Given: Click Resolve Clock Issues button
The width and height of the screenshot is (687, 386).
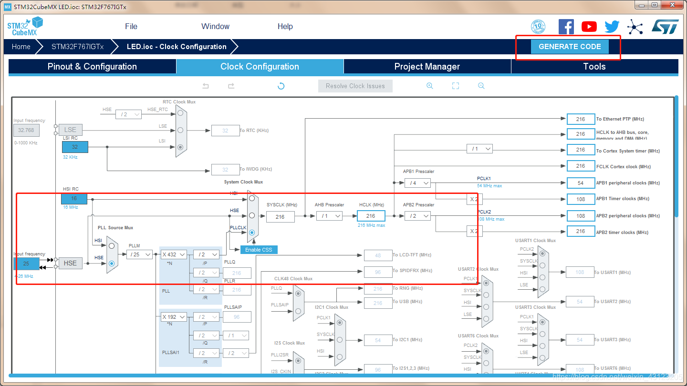Looking at the screenshot, I should click(x=355, y=86).
